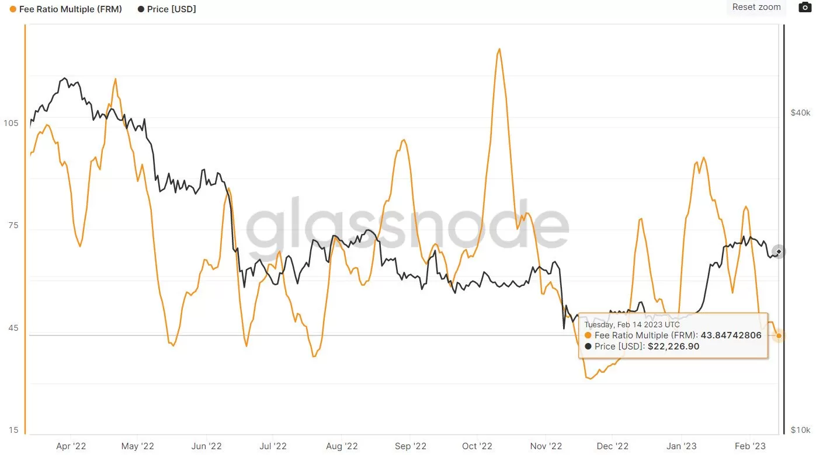Click the glassnode watermark text
816x455 pixels.
click(x=406, y=225)
